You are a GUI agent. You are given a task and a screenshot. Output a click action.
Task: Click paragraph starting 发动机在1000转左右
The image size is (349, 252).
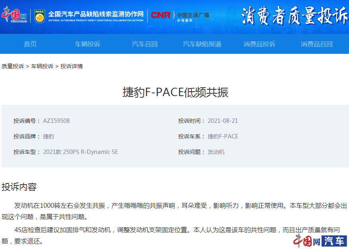click(174, 211)
